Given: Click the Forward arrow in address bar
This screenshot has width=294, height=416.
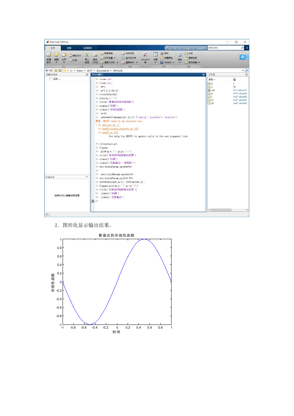Looking at the screenshot, I should click(51, 70).
